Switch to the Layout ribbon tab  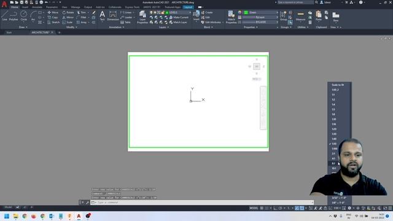188,7
